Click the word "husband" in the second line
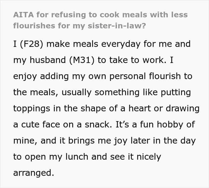209x188 pixels. (48, 60)
